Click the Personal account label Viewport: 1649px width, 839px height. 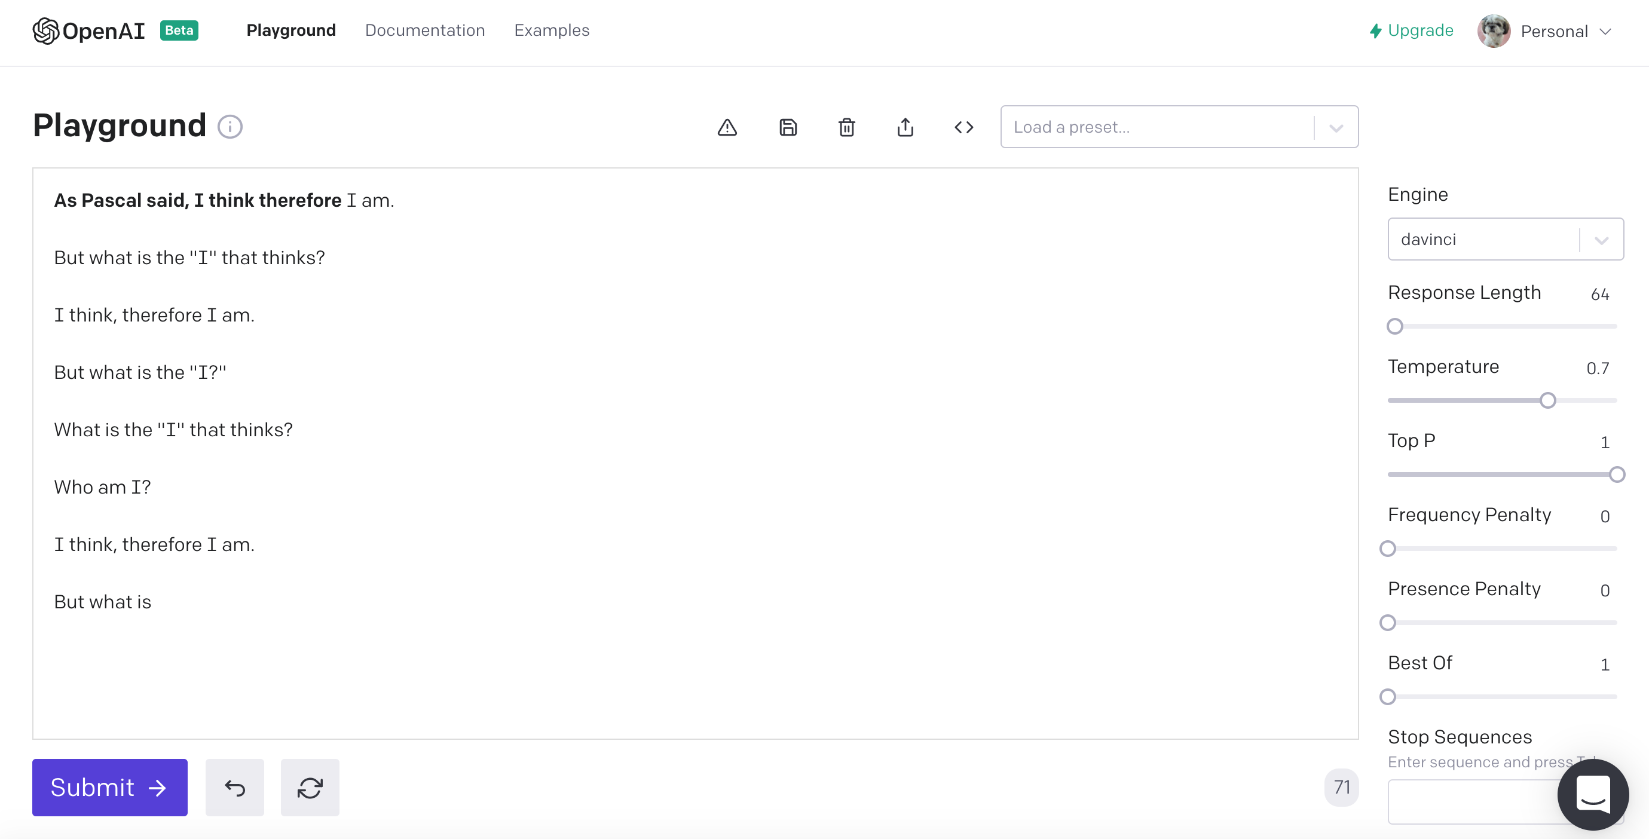(x=1553, y=31)
